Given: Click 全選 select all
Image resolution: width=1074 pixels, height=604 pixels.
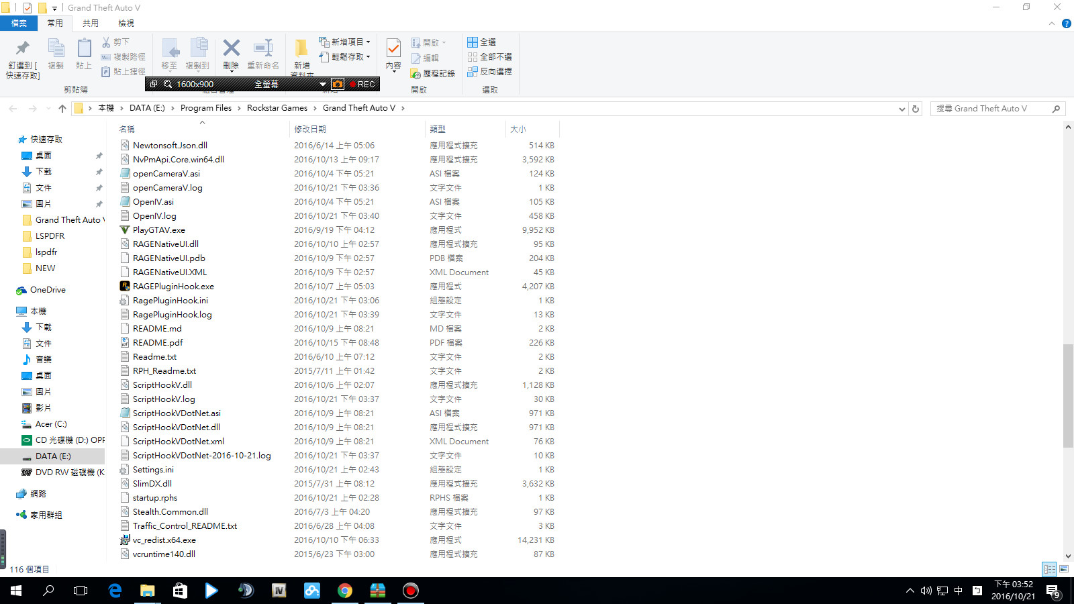Looking at the screenshot, I should tap(481, 42).
